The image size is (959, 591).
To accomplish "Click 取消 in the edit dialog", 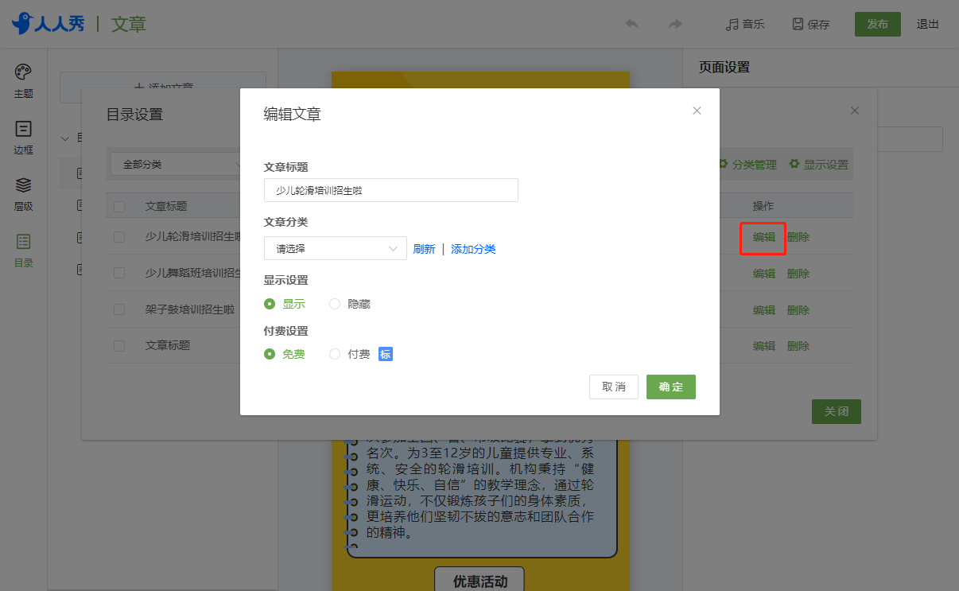I will [614, 387].
